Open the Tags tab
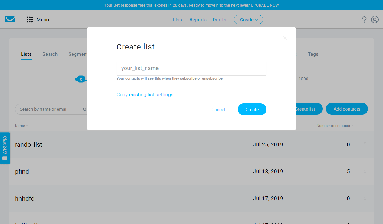Screen dimensions: 383x224 [x=313, y=54]
